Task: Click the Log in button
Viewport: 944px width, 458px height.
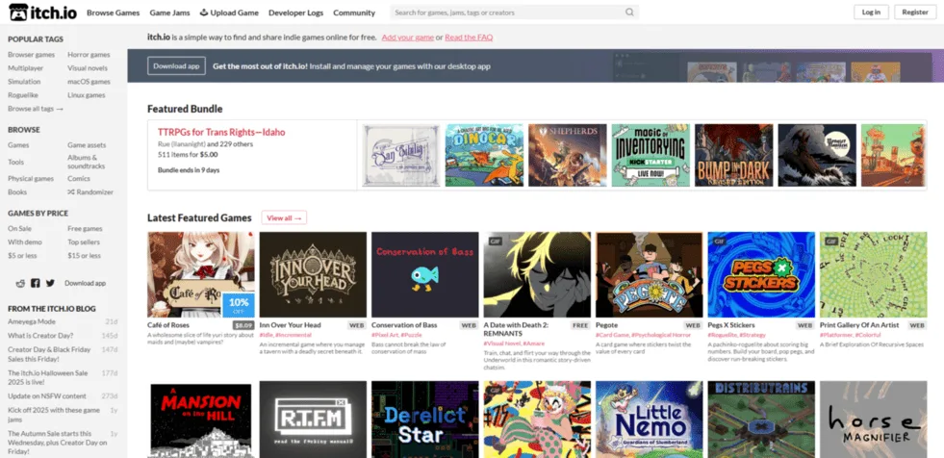Action: tap(871, 13)
